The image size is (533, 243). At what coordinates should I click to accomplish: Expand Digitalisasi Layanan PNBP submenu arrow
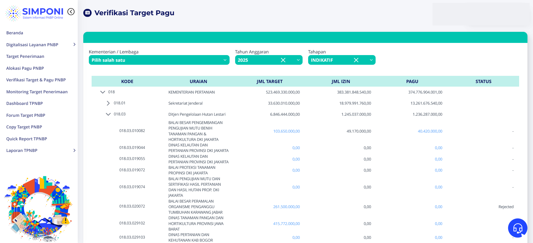tap(74, 45)
